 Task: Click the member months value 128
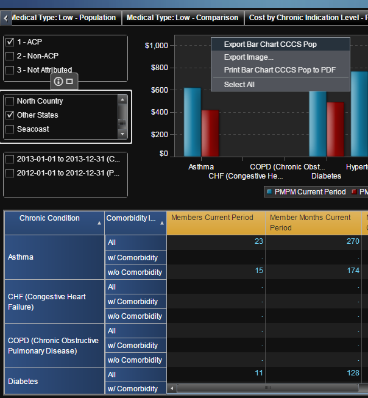[x=353, y=373]
